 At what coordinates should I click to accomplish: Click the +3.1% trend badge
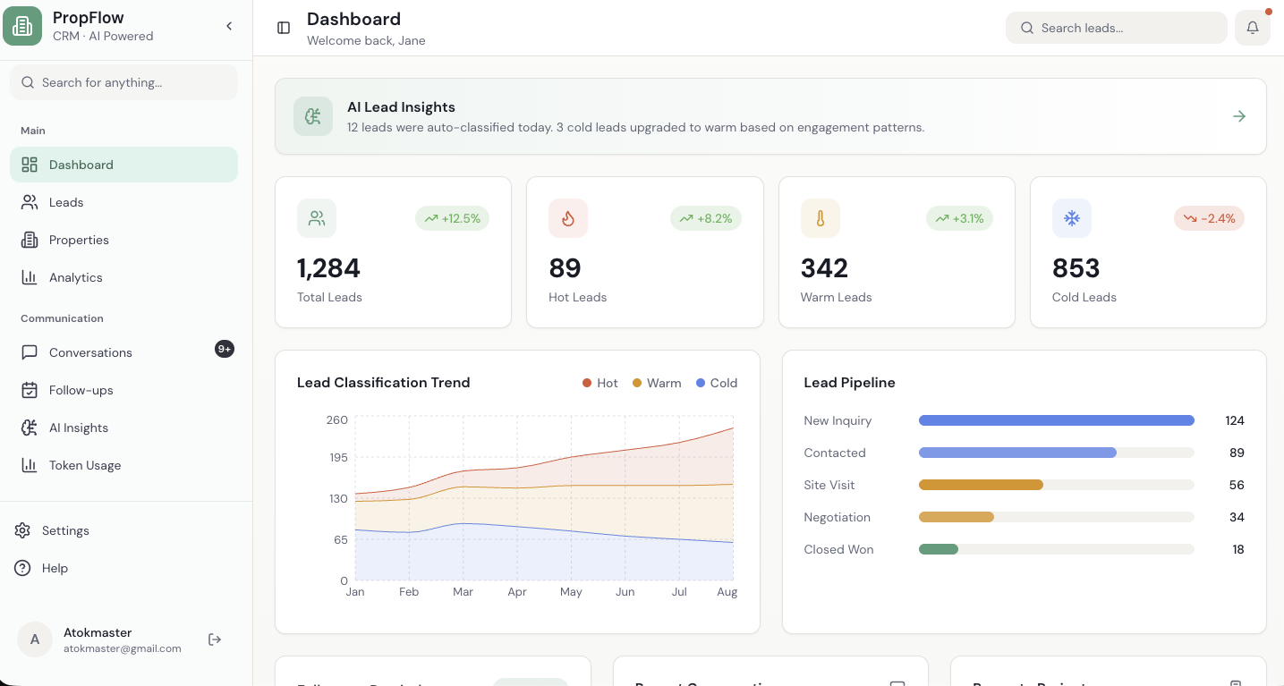point(959,218)
